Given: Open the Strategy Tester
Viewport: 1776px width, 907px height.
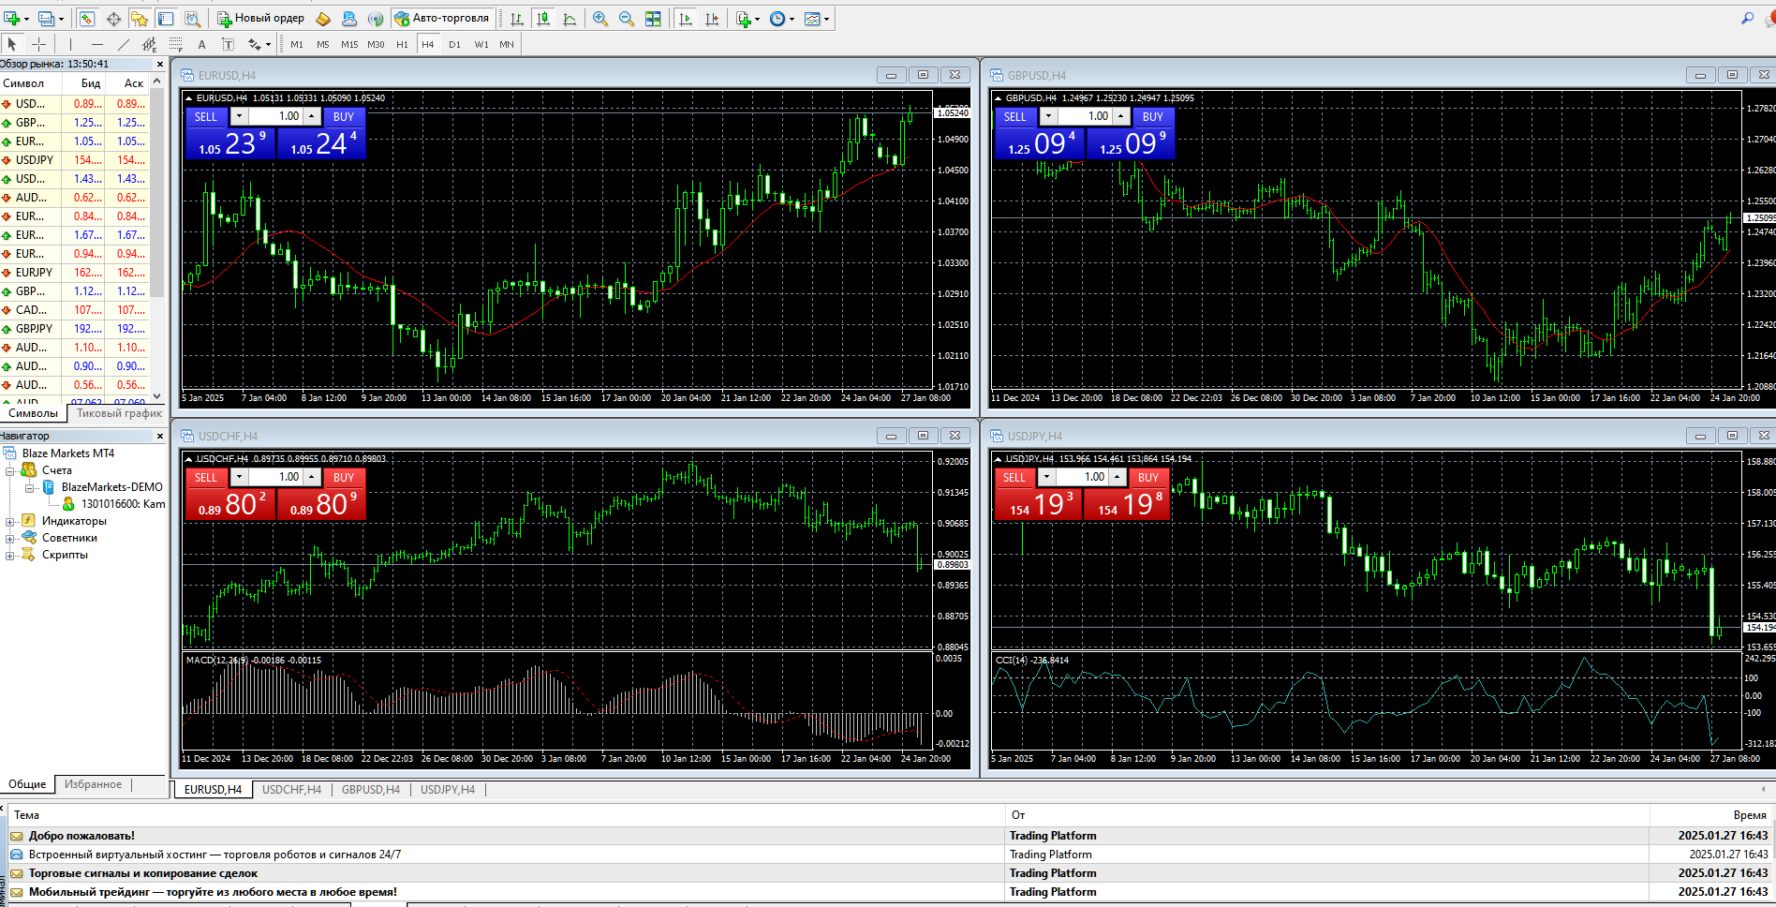Looking at the screenshot, I should 193,18.
